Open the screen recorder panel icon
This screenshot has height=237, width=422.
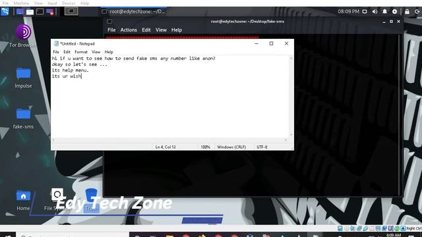pyautogui.click(x=50, y=12)
